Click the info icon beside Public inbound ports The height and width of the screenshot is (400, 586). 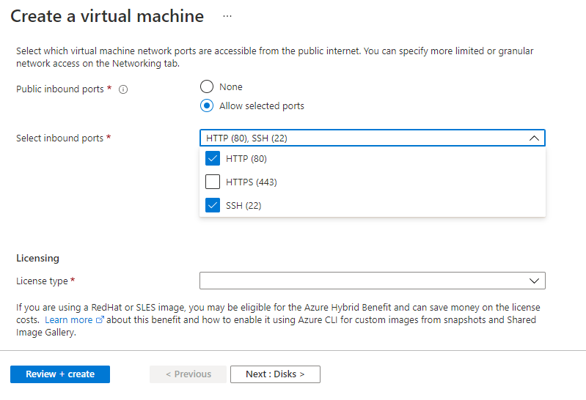point(123,89)
